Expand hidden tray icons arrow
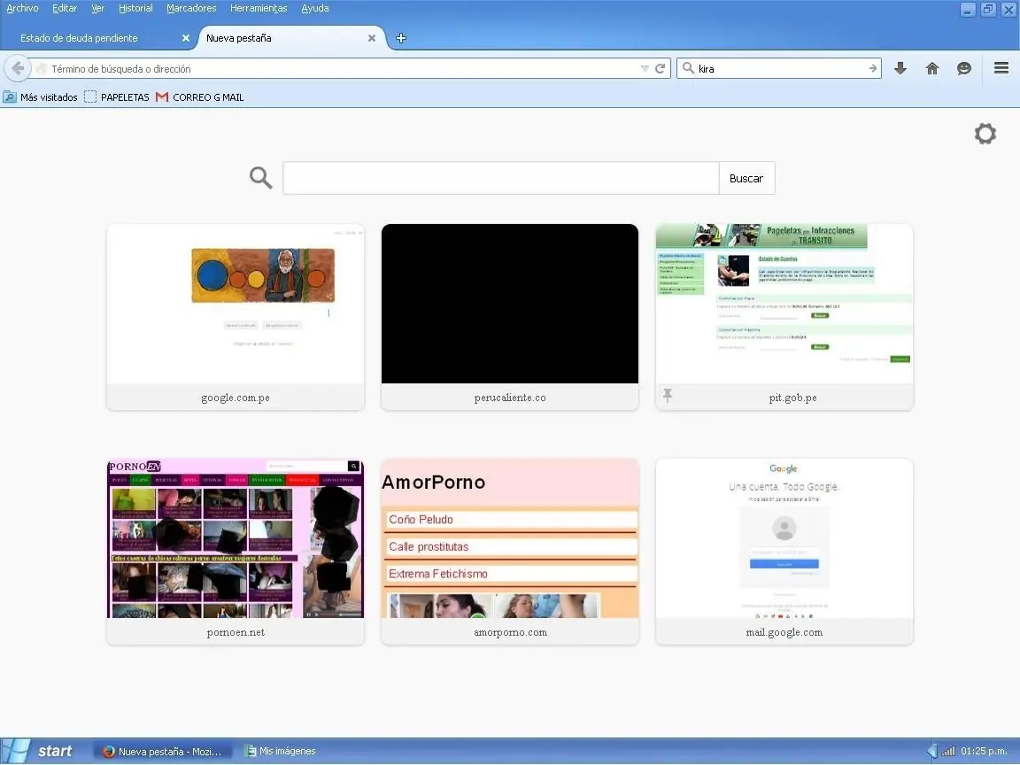The width and height of the screenshot is (1020, 765). click(932, 752)
